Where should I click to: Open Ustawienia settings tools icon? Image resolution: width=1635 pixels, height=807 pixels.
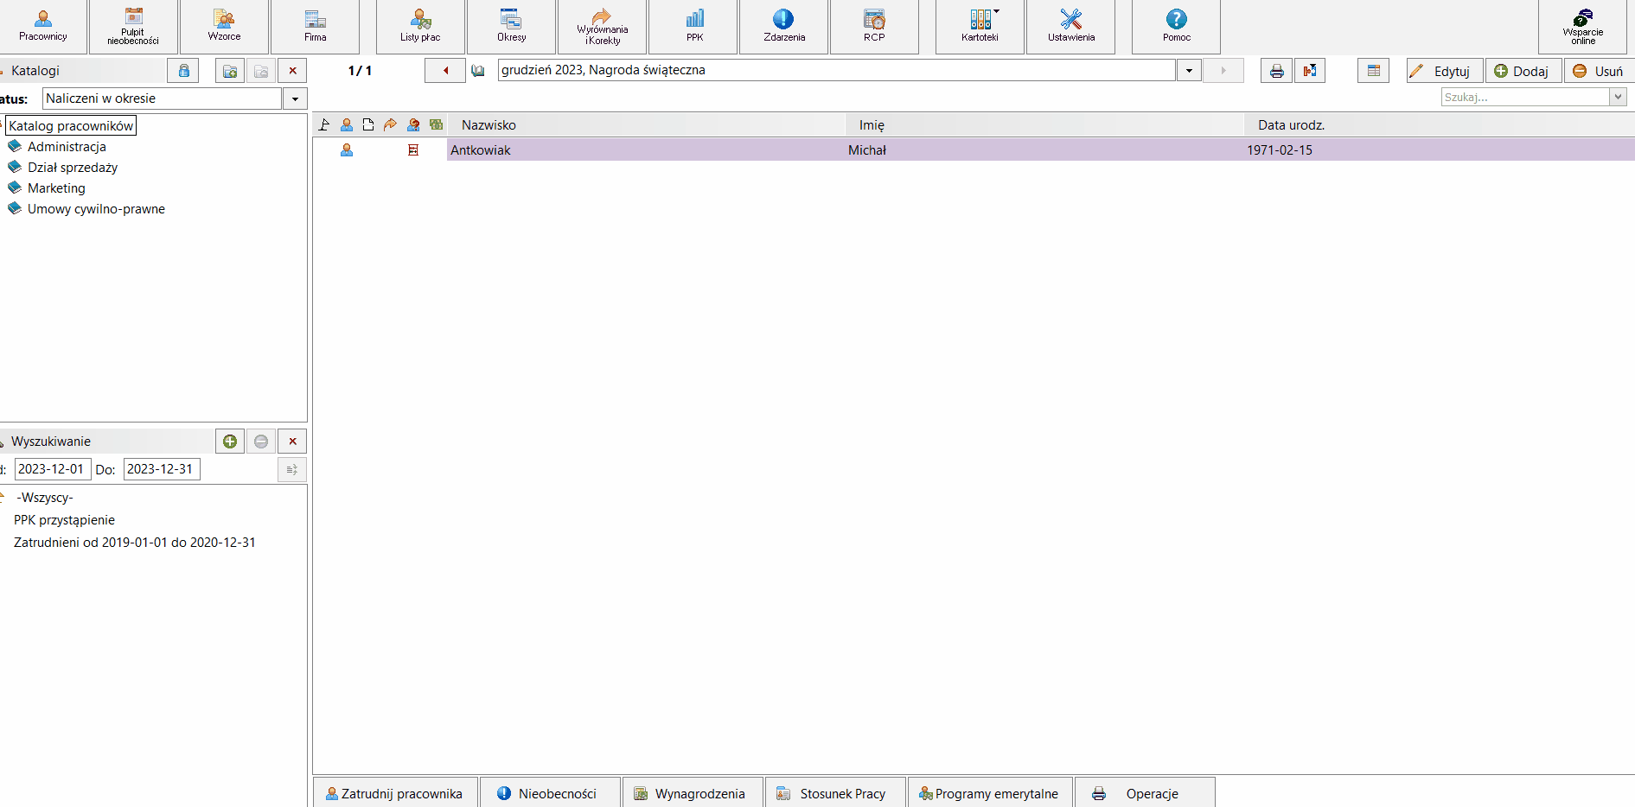[1070, 26]
